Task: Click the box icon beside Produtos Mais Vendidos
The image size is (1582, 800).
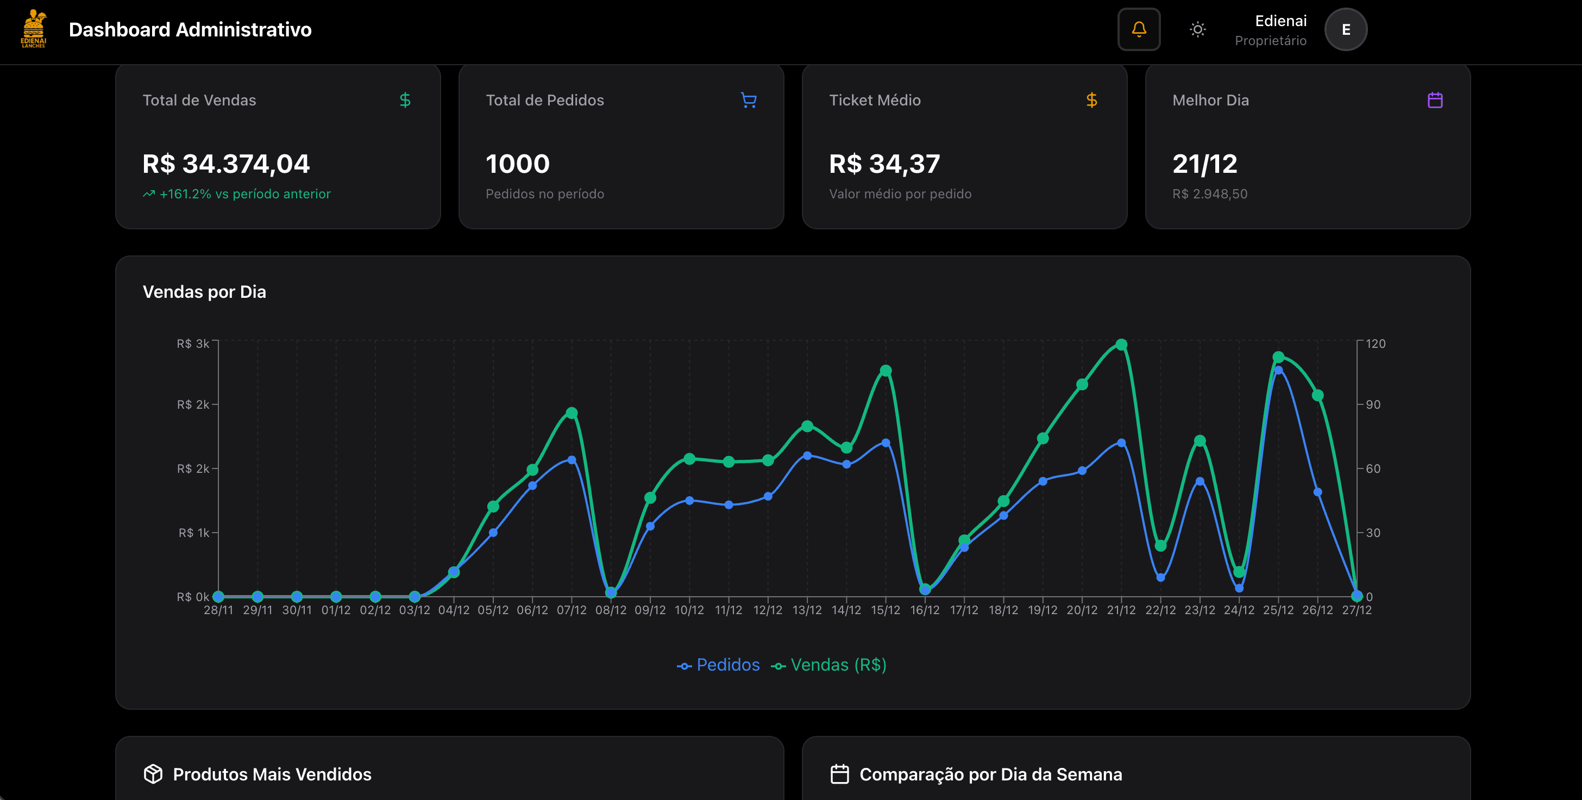Action: 153,773
